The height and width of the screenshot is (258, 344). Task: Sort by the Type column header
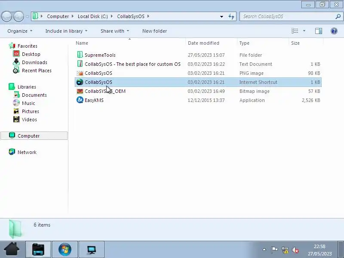coord(263,43)
